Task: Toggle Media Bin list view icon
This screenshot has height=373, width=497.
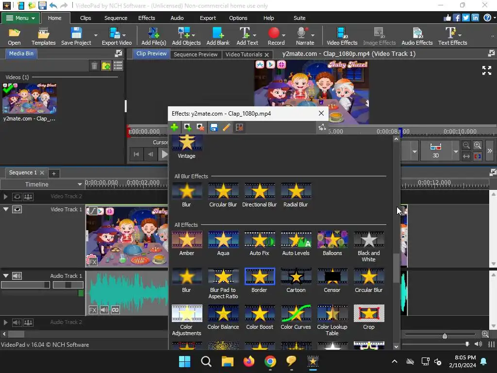Action: click(x=118, y=66)
